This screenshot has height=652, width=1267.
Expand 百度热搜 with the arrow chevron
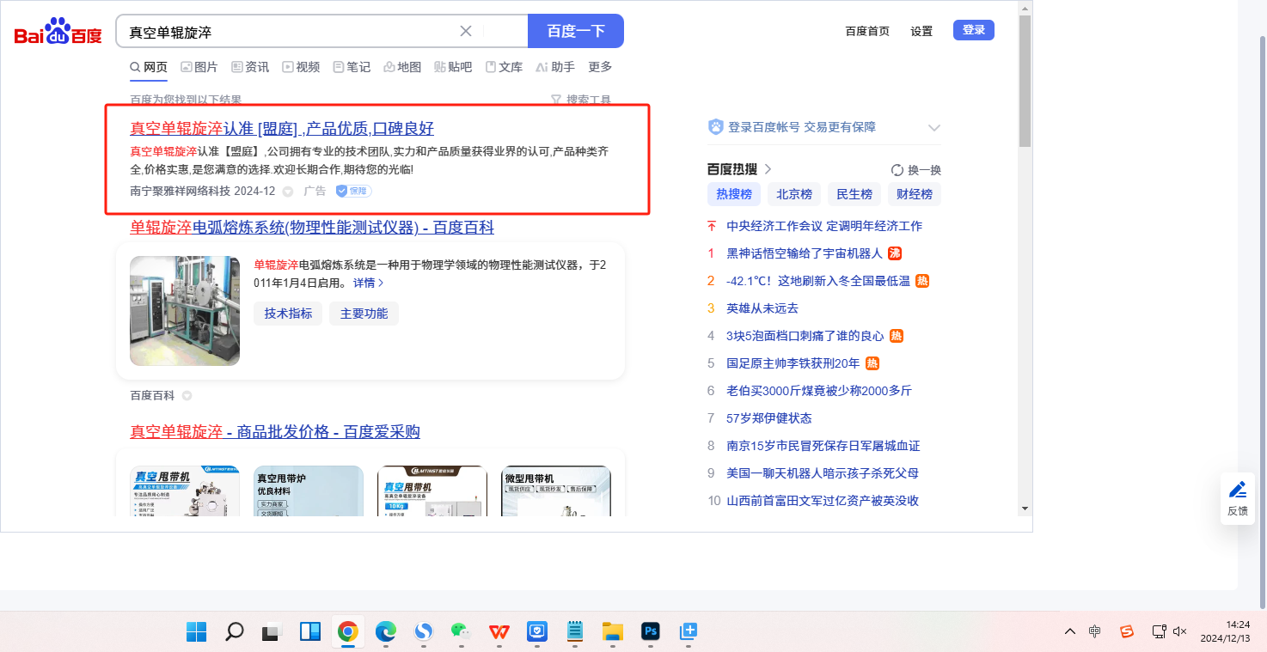pyautogui.click(x=768, y=169)
